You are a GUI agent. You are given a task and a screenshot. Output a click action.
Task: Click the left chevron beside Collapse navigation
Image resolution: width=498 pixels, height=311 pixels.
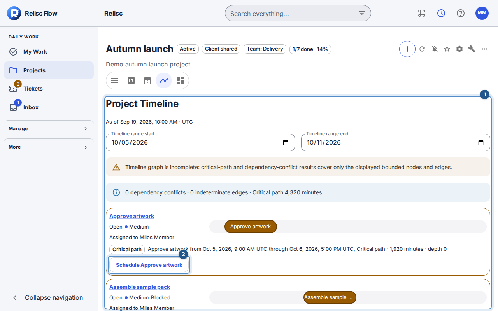(x=15, y=298)
